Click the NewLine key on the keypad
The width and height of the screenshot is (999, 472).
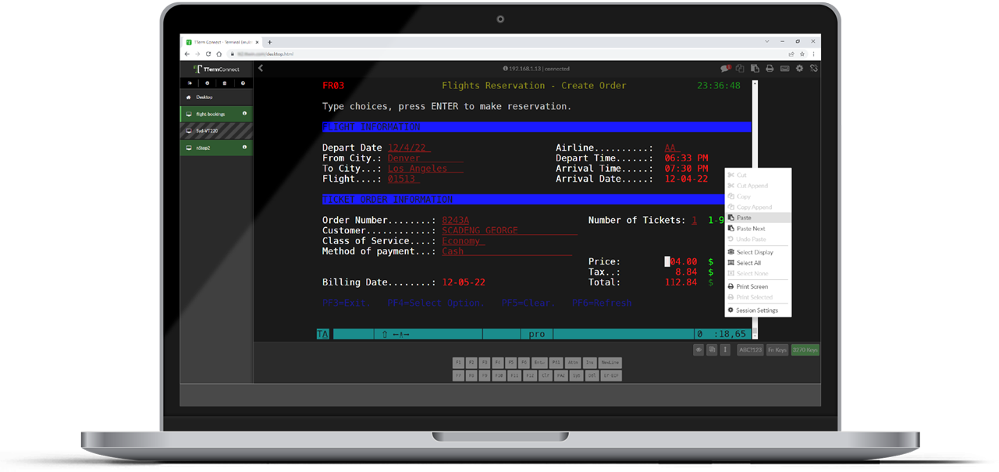point(610,363)
